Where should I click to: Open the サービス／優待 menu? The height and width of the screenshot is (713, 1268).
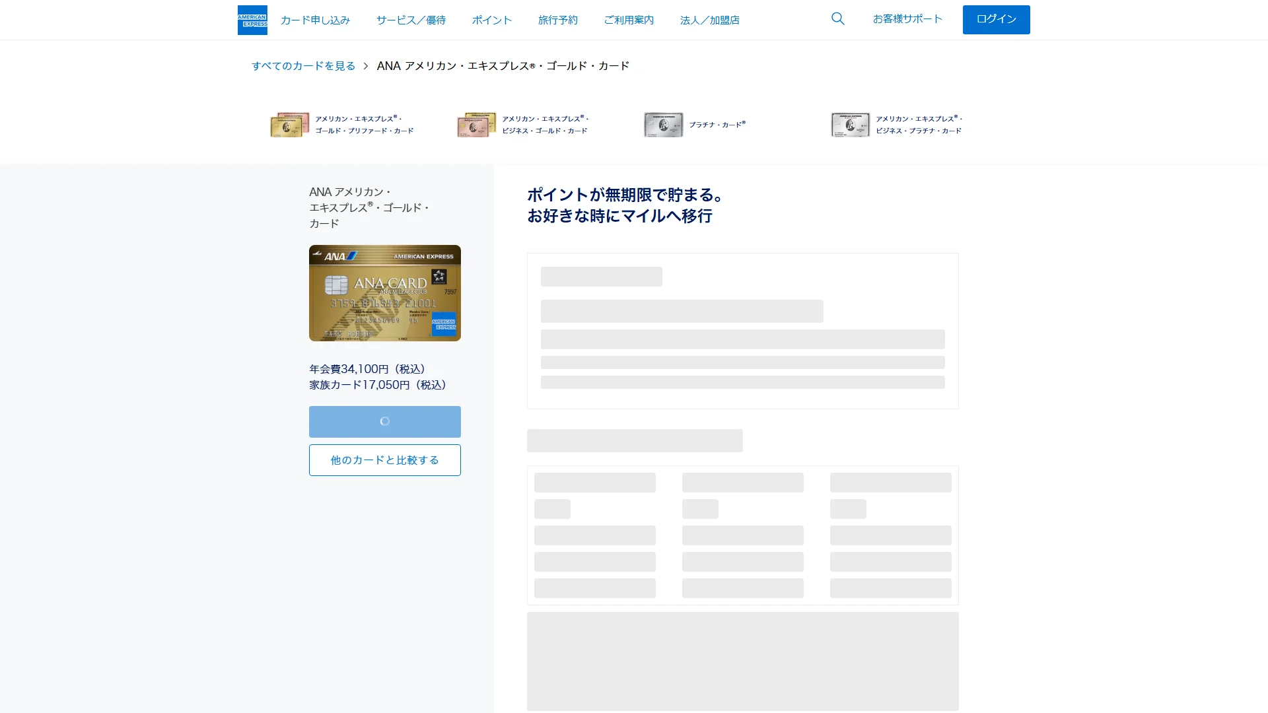[411, 20]
